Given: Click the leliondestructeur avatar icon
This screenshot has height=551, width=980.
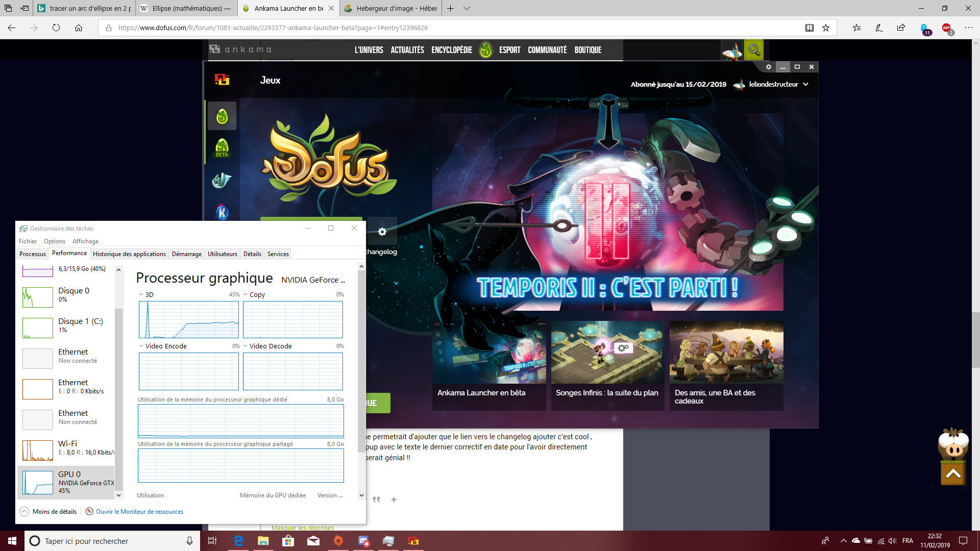Looking at the screenshot, I should point(740,84).
